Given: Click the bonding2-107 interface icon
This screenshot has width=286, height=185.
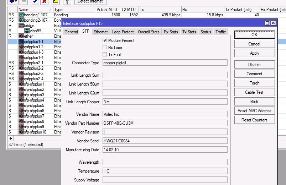Looking at the screenshot, I should pyautogui.click(x=21, y=20).
